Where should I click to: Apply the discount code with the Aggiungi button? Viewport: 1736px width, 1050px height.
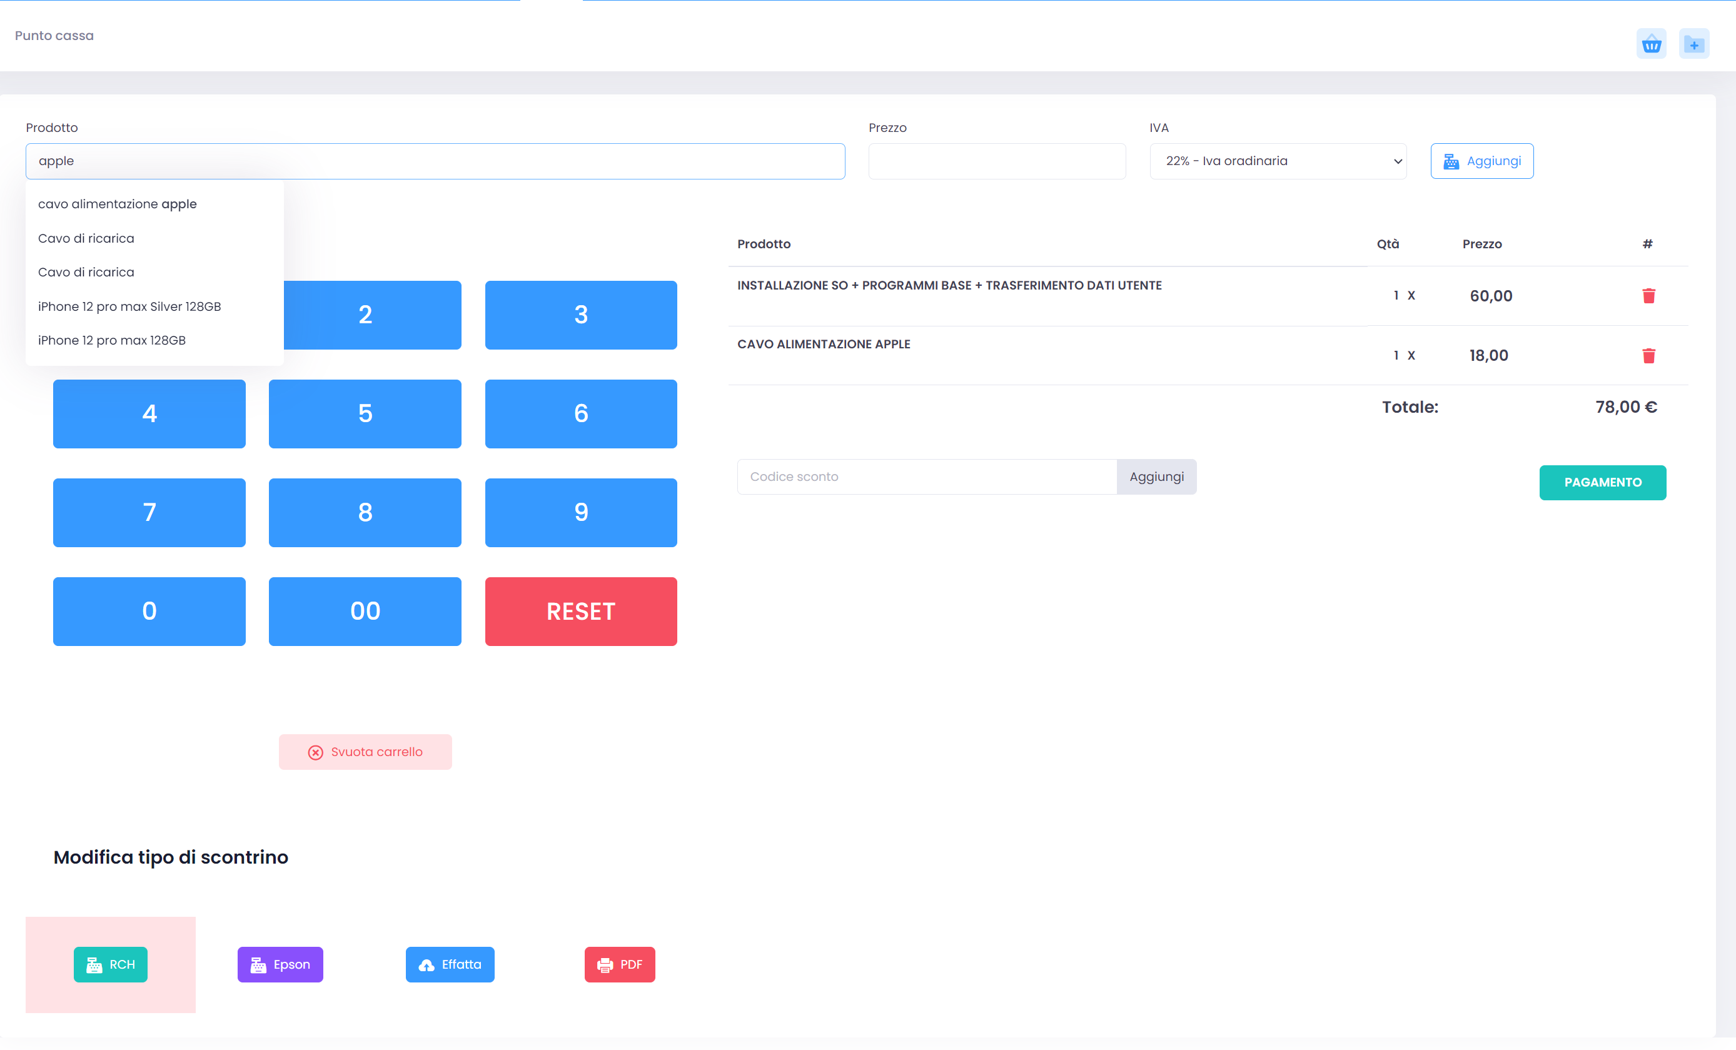1156,477
